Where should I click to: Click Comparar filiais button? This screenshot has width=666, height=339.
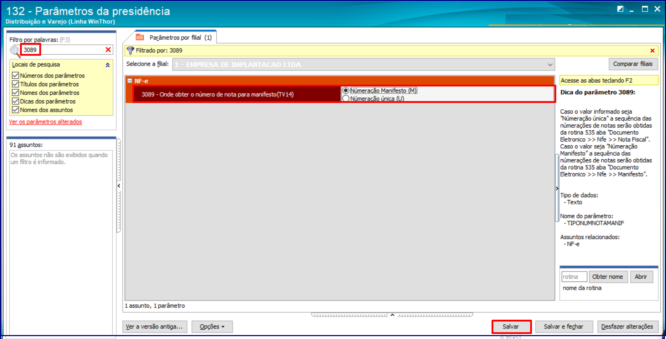pyautogui.click(x=633, y=64)
